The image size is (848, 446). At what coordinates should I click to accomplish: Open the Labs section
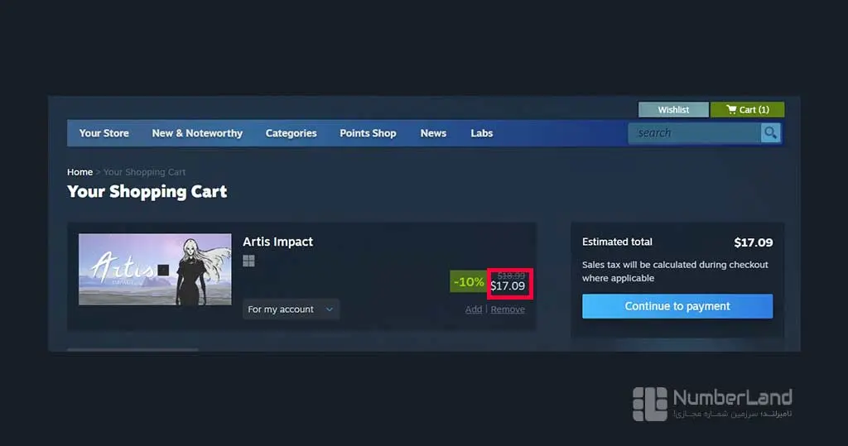pyautogui.click(x=481, y=133)
